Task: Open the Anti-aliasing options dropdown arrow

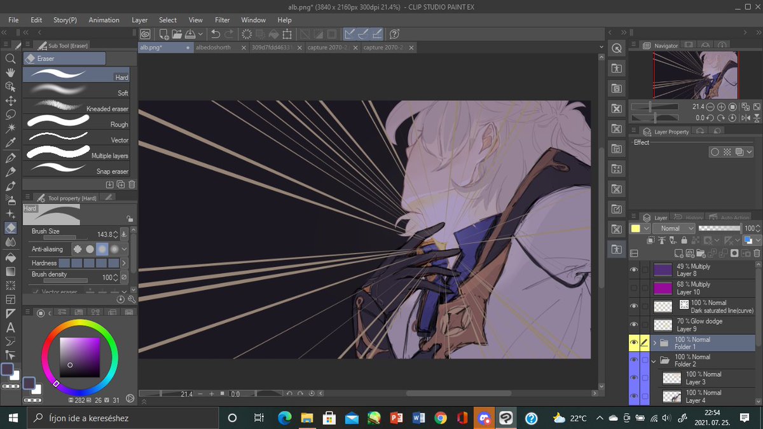Action: point(124,249)
